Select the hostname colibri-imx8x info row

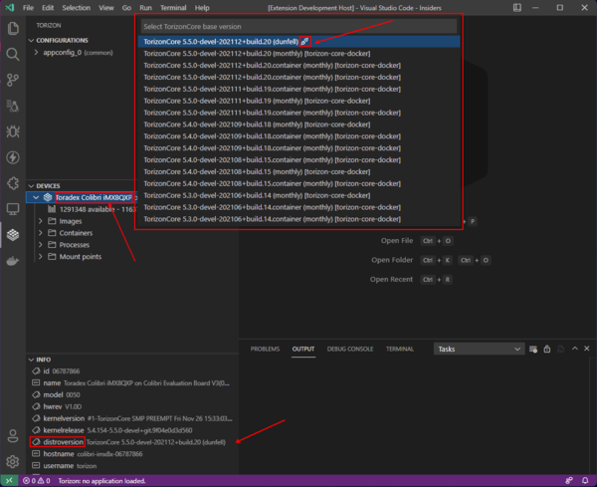tap(132, 454)
